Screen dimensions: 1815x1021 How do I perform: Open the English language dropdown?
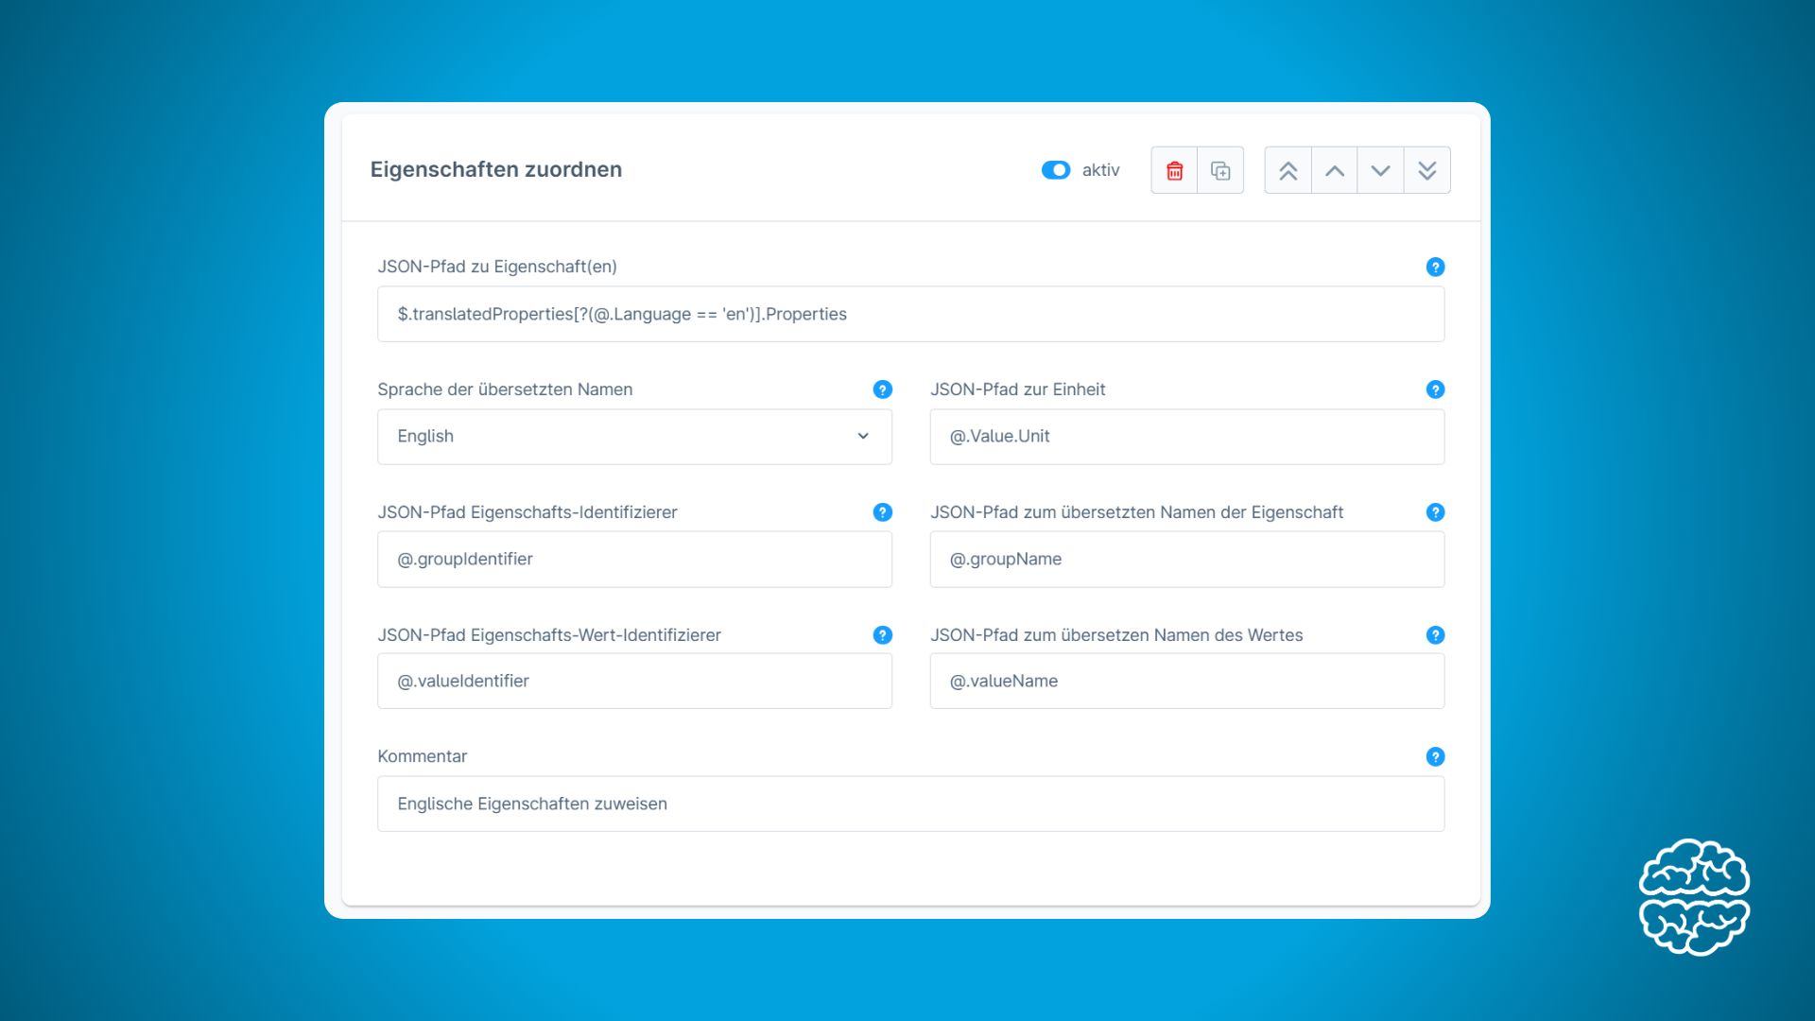pyautogui.click(x=634, y=437)
